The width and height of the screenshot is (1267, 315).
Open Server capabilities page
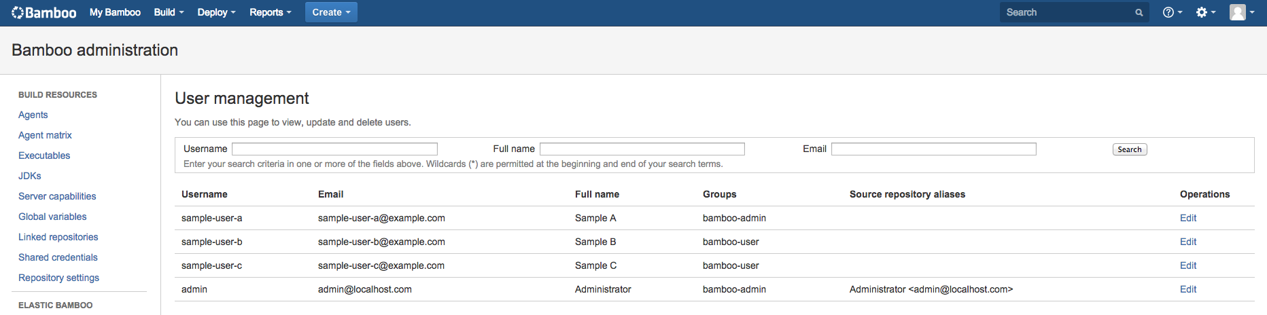[x=57, y=196]
